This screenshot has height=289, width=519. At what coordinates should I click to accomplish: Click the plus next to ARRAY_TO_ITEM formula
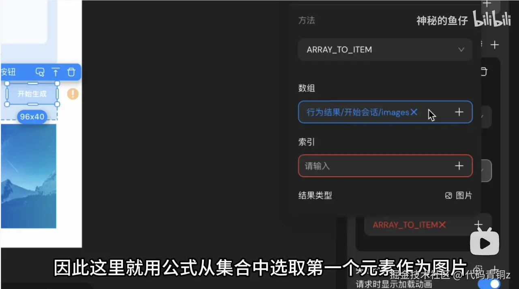point(478,224)
